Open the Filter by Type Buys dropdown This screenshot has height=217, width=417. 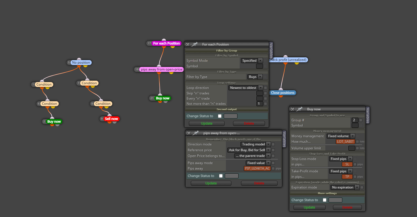click(255, 77)
